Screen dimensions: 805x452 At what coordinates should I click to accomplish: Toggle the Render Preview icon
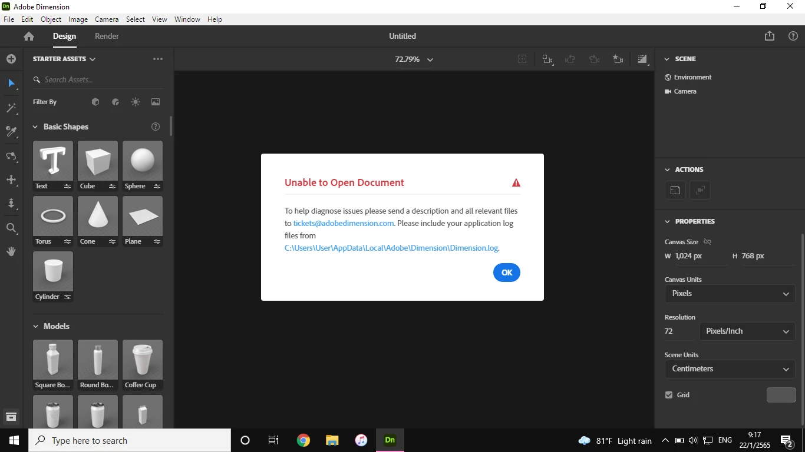tap(642, 59)
